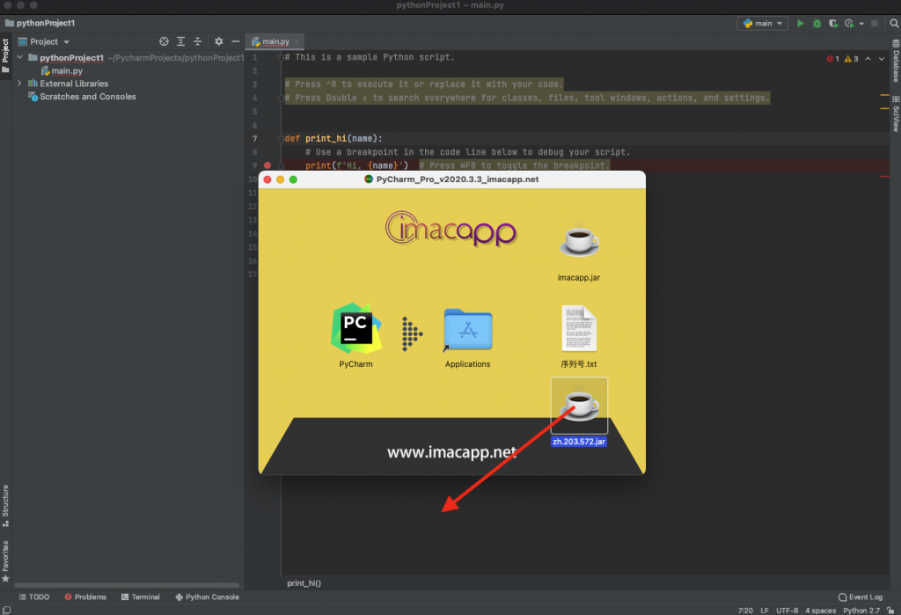Toggle read-only lock icon in status bar
Screen dimensions: 901x615
point(890,611)
